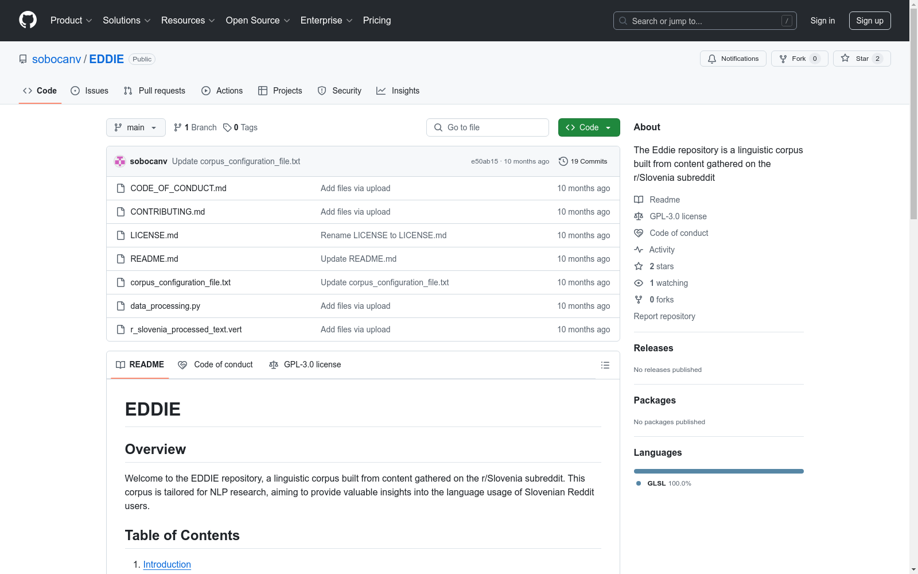Click the pulse icon next to Activity
Screen dimensions: 918x574
coord(639,250)
